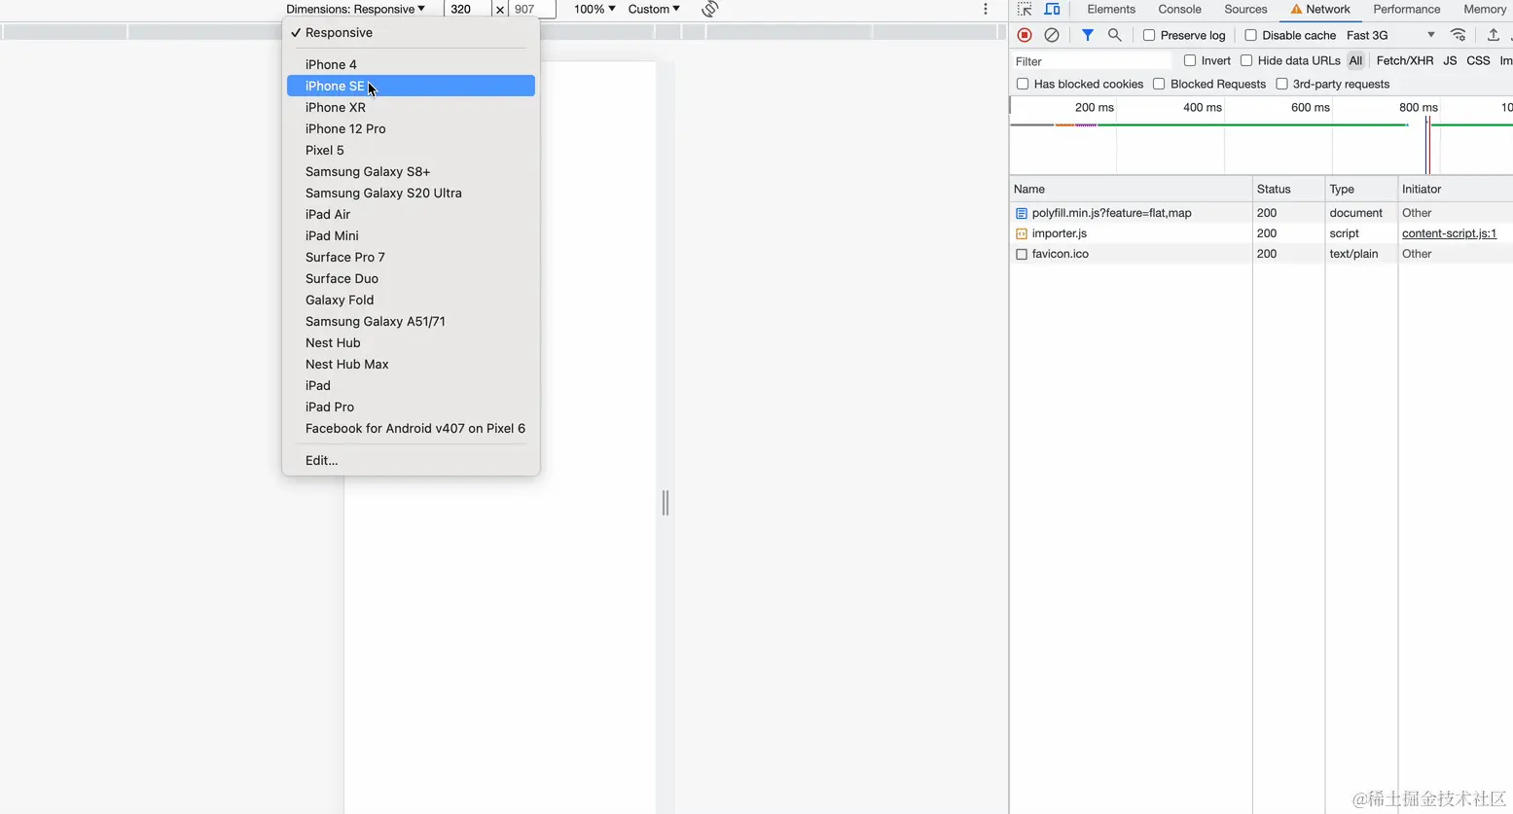Screen dimensions: 1513x814
Task: Open the Dimensions: Responsive dropdown
Action: 355,9
